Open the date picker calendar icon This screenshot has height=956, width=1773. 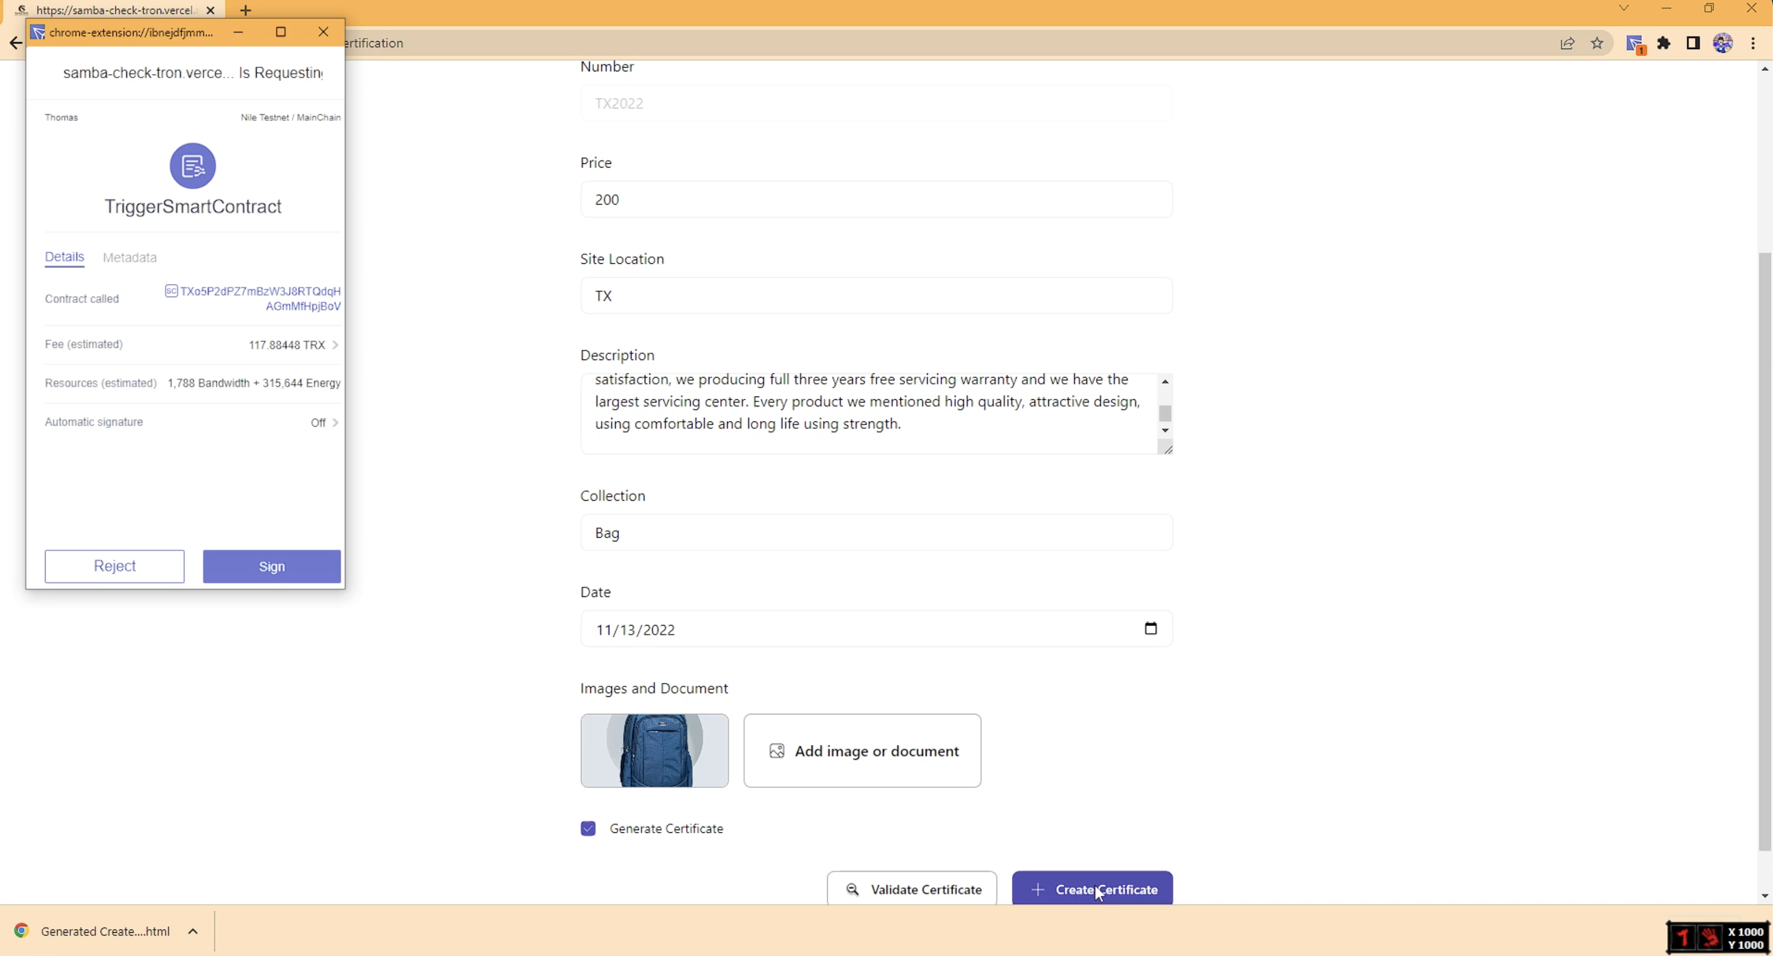(1150, 628)
